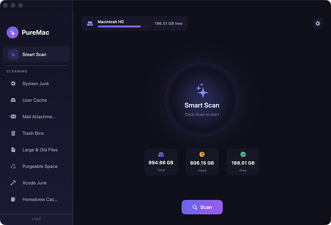Open the Smart Scan sidebar item
This screenshot has width=331, height=225.
[36, 55]
